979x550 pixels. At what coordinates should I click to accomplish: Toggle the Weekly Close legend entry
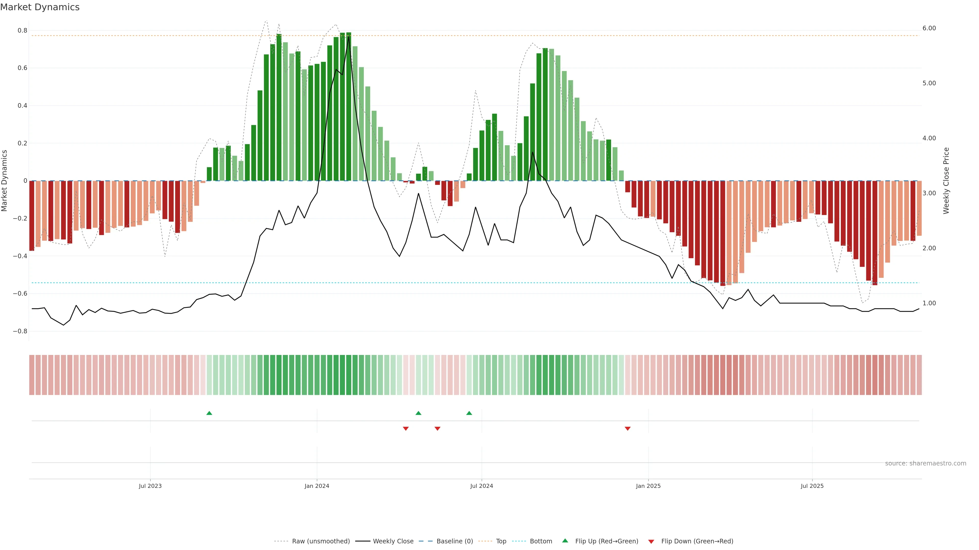tap(393, 541)
